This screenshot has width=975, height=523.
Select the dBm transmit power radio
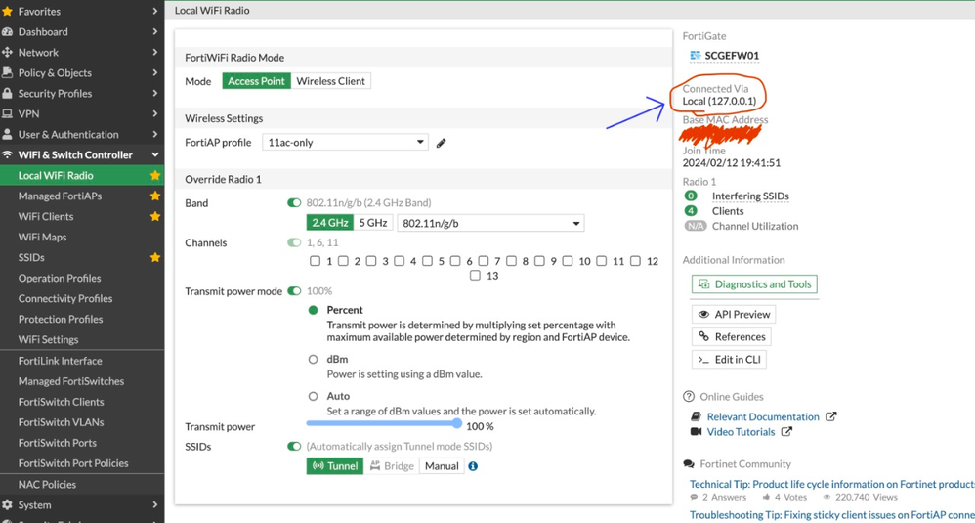(314, 360)
